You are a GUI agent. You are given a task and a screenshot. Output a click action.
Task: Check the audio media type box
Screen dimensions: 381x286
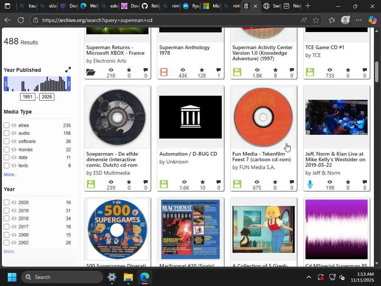tap(7, 133)
